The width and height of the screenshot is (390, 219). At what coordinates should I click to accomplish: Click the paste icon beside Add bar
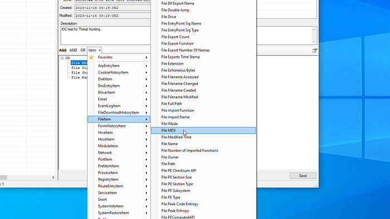coord(314,51)
